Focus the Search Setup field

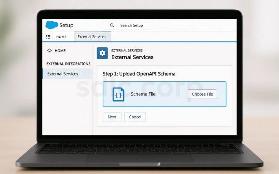click(168, 26)
